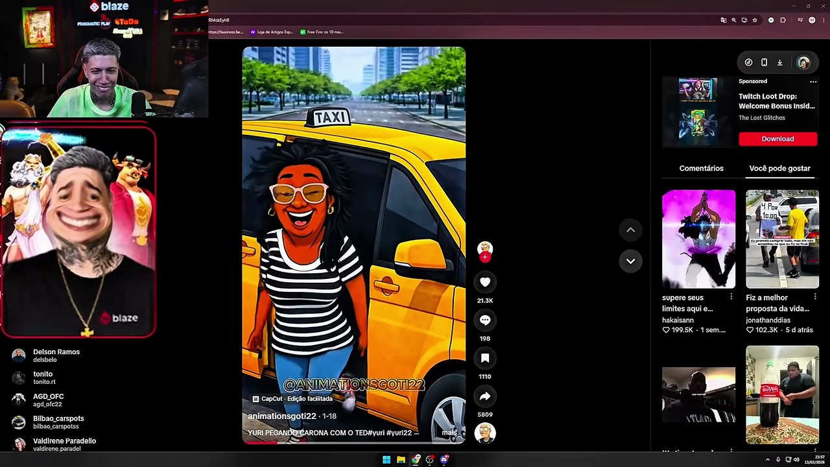
Task: Click the browser translate page icon
Action: click(723, 20)
